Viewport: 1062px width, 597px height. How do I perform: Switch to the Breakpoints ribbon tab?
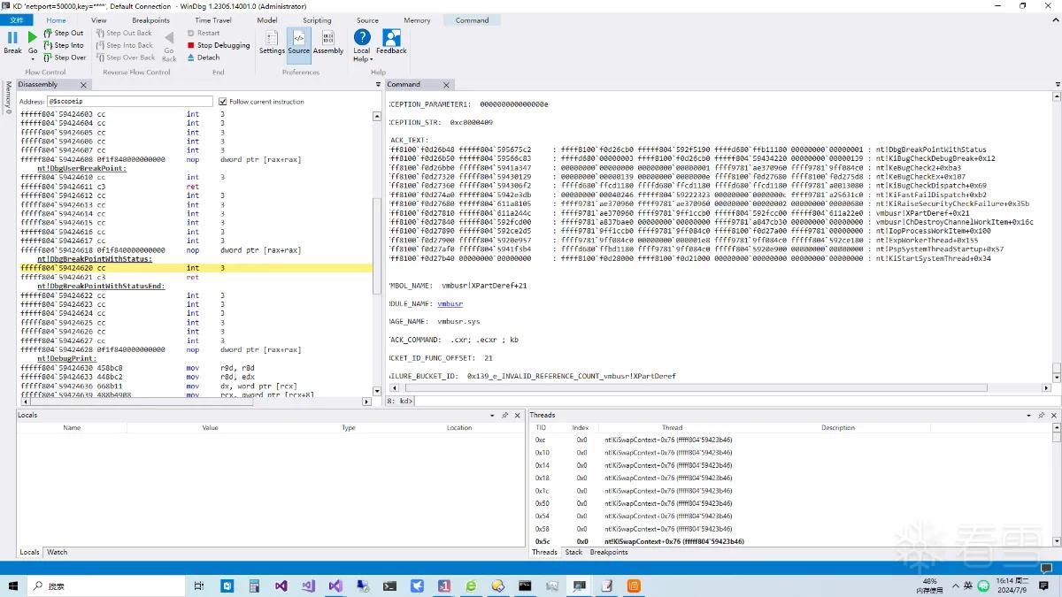coord(150,20)
